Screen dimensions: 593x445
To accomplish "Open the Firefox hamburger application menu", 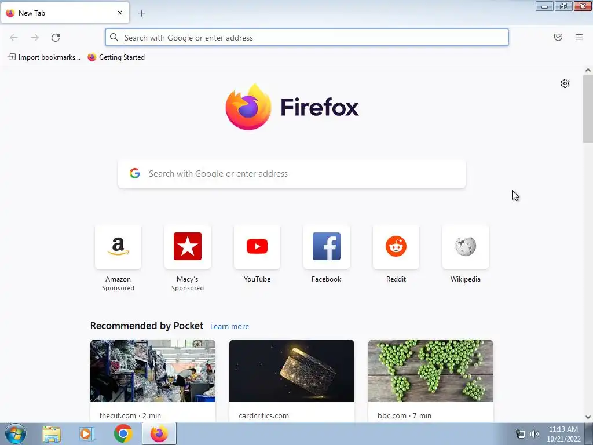I will tap(579, 37).
